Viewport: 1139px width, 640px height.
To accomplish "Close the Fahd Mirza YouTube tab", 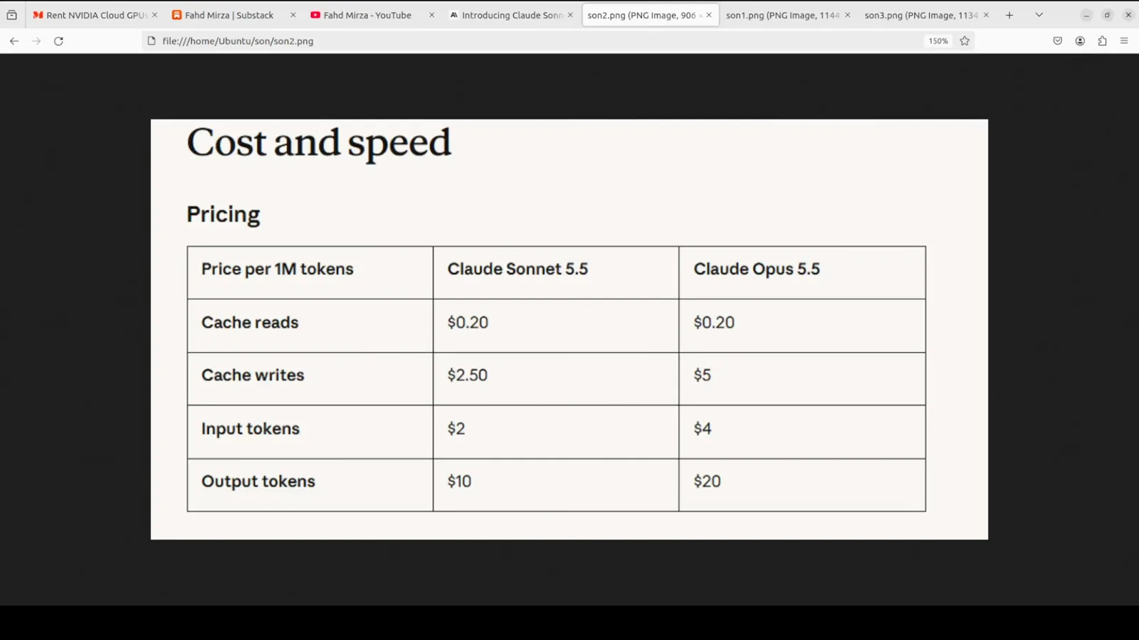I will point(431,15).
